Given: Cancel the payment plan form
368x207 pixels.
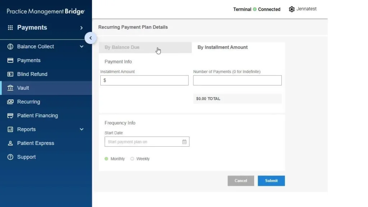Looking at the screenshot, I should click(241, 181).
